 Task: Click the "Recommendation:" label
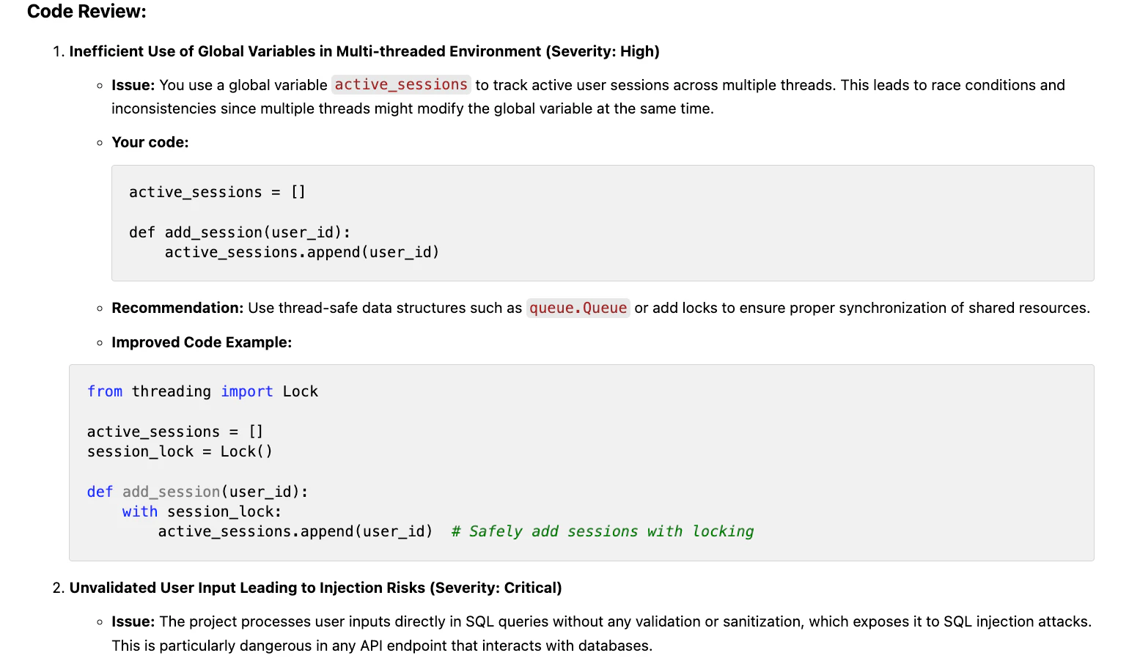pos(177,308)
